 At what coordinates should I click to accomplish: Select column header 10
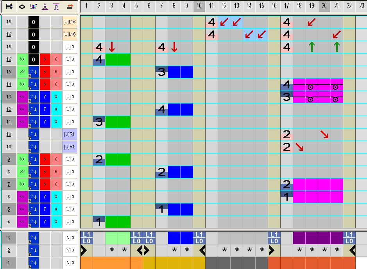coord(199,7)
